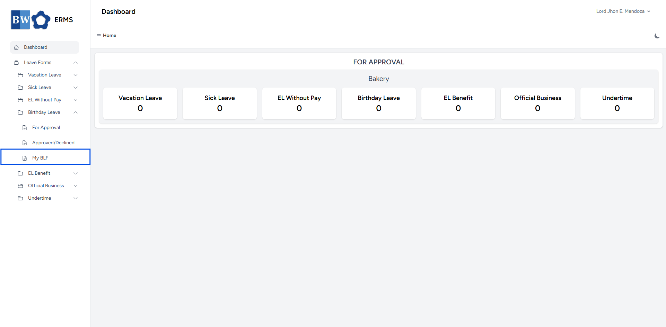Open the Vacation Leave approval card
Screen dimensions: 666x327
click(140, 103)
